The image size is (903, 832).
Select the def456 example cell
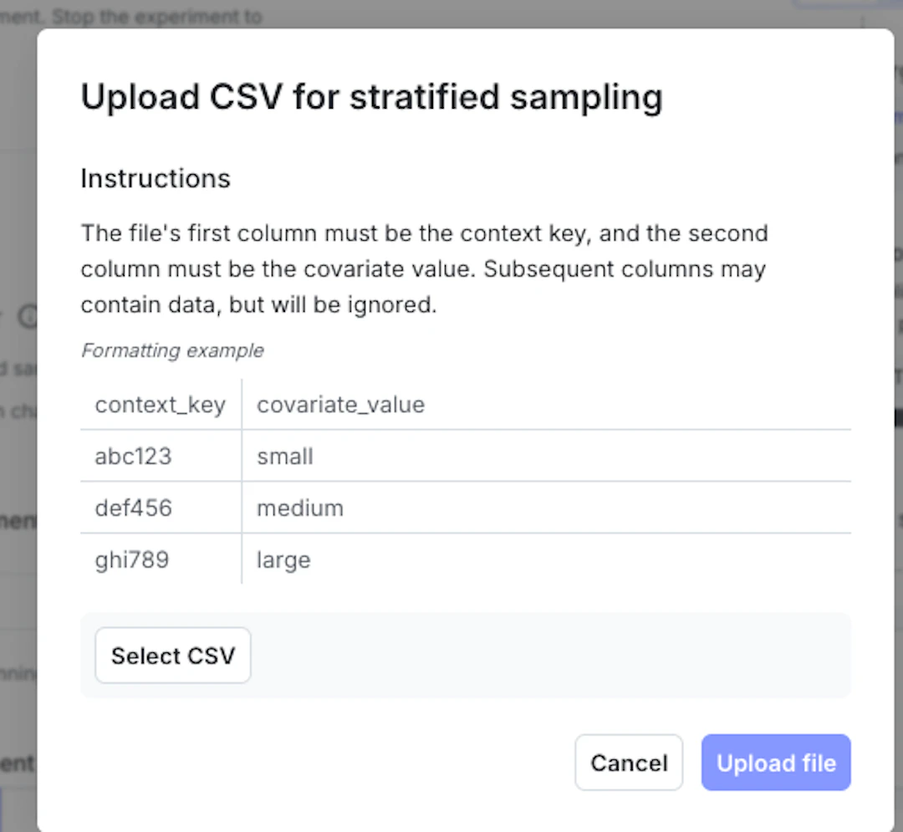(x=134, y=508)
